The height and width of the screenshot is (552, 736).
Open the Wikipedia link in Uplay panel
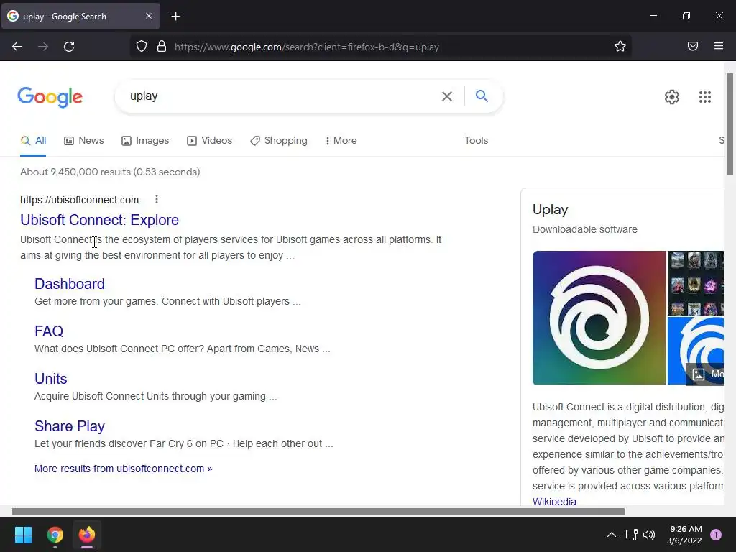[x=554, y=501]
